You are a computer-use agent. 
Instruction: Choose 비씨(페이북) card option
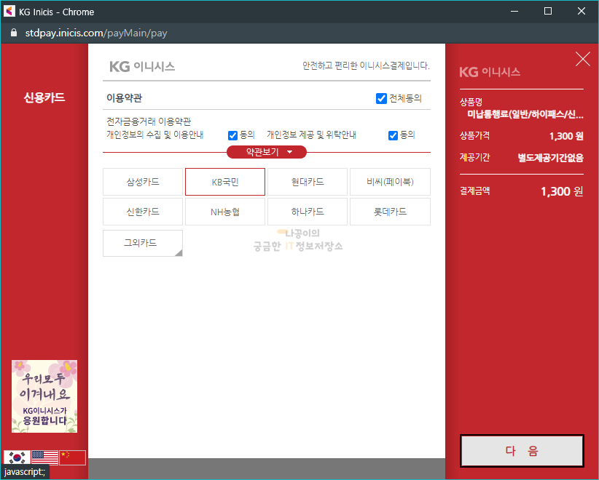pos(390,182)
